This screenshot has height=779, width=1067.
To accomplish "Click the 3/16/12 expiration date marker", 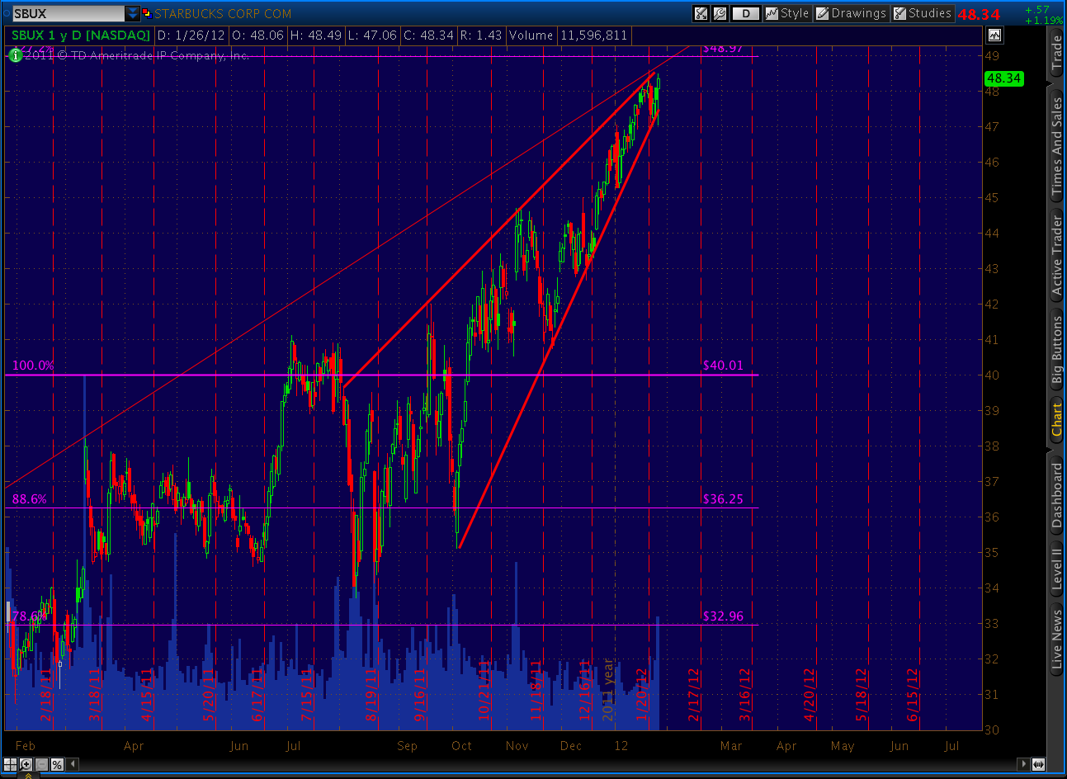I will click(745, 695).
